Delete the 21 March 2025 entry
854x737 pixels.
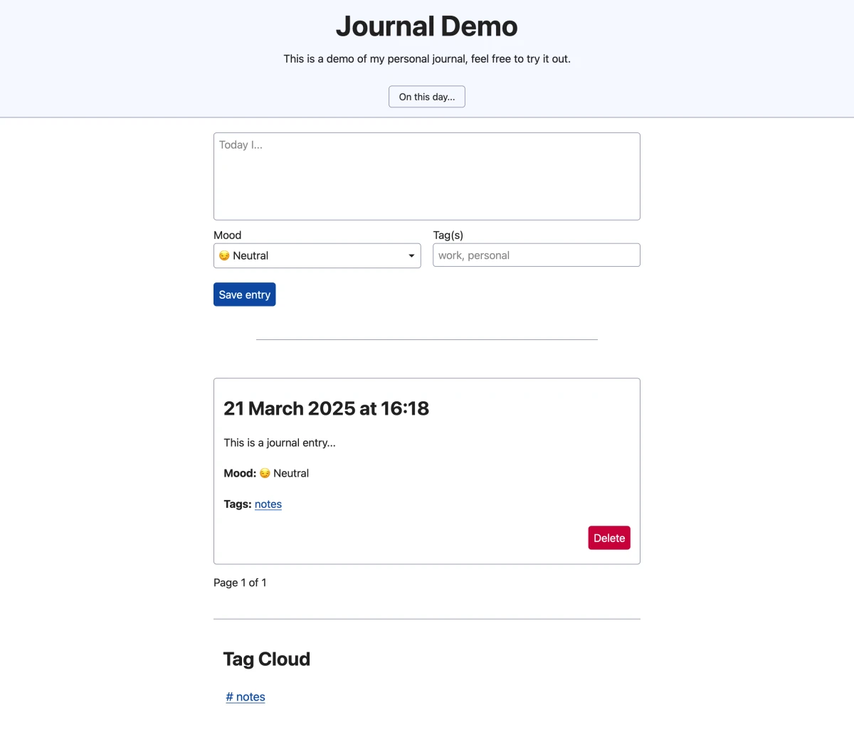[608, 538]
